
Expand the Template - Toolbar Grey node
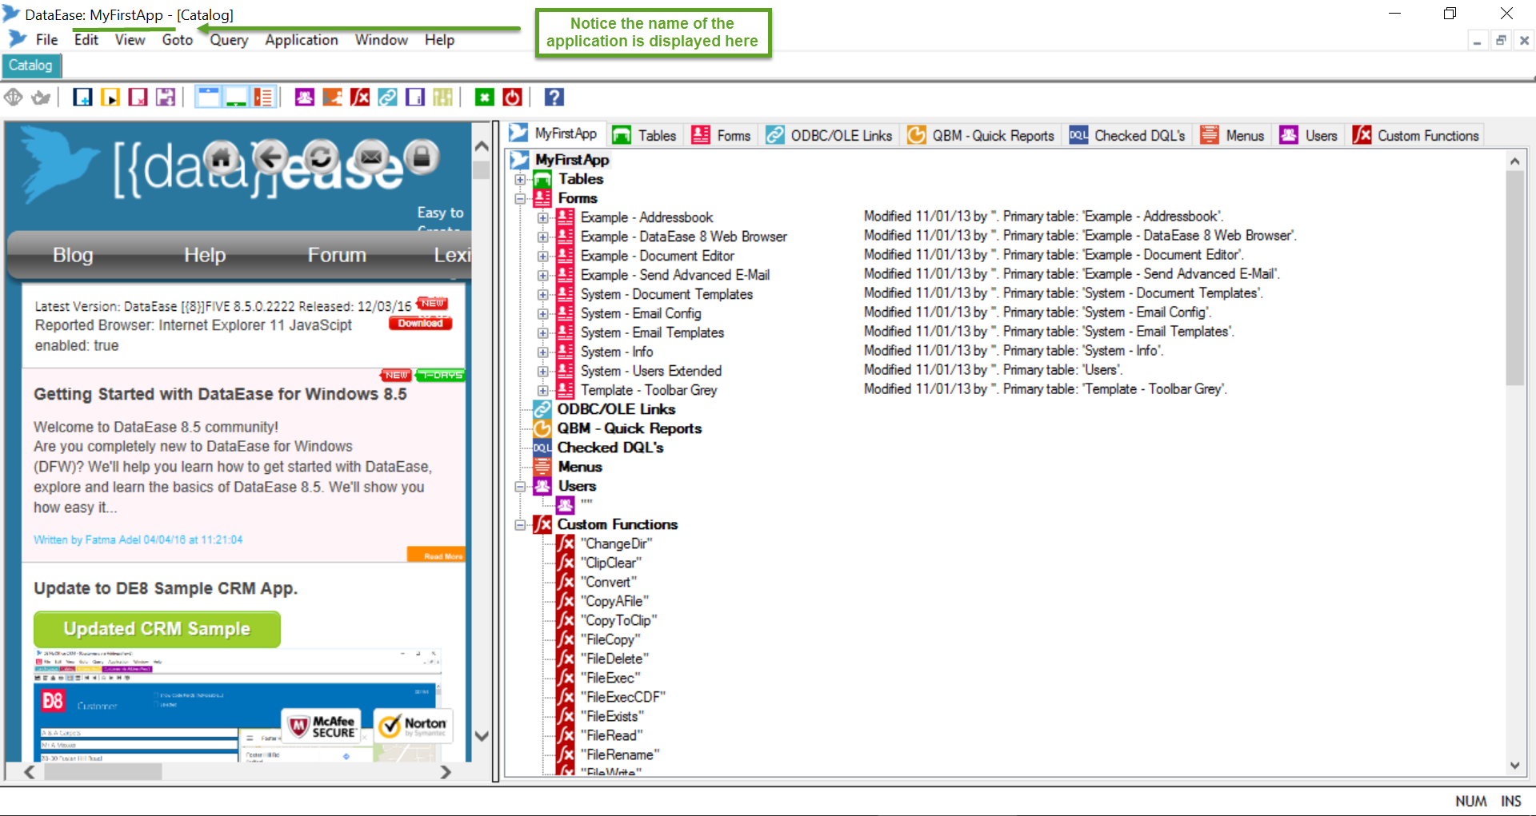pyautogui.click(x=542, y=390)
